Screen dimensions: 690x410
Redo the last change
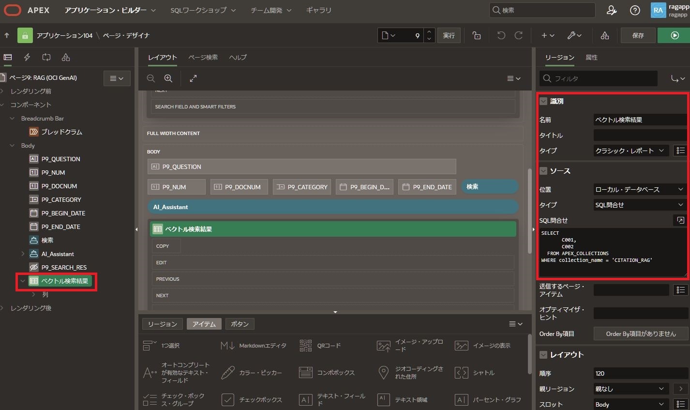point(518,35)
